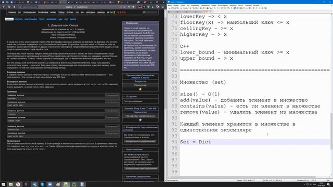Go back using the browser back arrow
The width and height of the screenshot is (333, 187).
(x=4, y=7)
